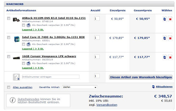Click the Artikelinformationen column header
Image resolution: width=176 pixels, height=111 pixels.
click(21, 10)
